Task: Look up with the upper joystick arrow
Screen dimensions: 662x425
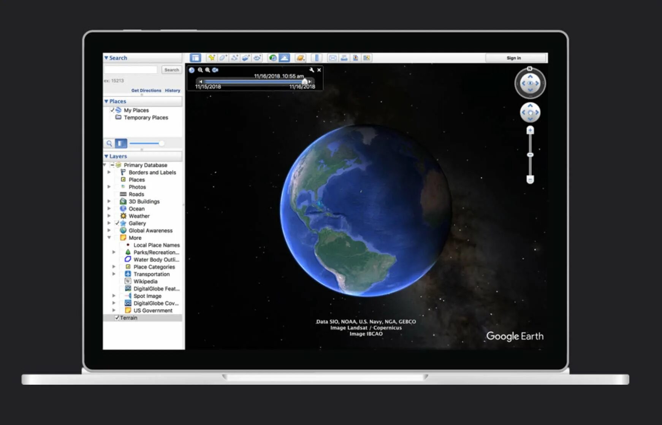Action: (530, 76)
